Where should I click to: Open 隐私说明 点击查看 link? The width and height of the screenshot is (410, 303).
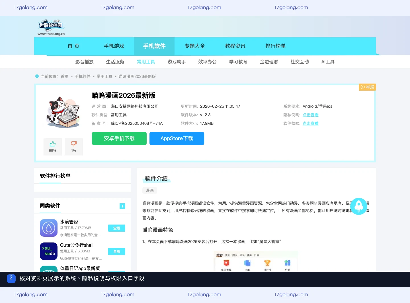(311, 115)
